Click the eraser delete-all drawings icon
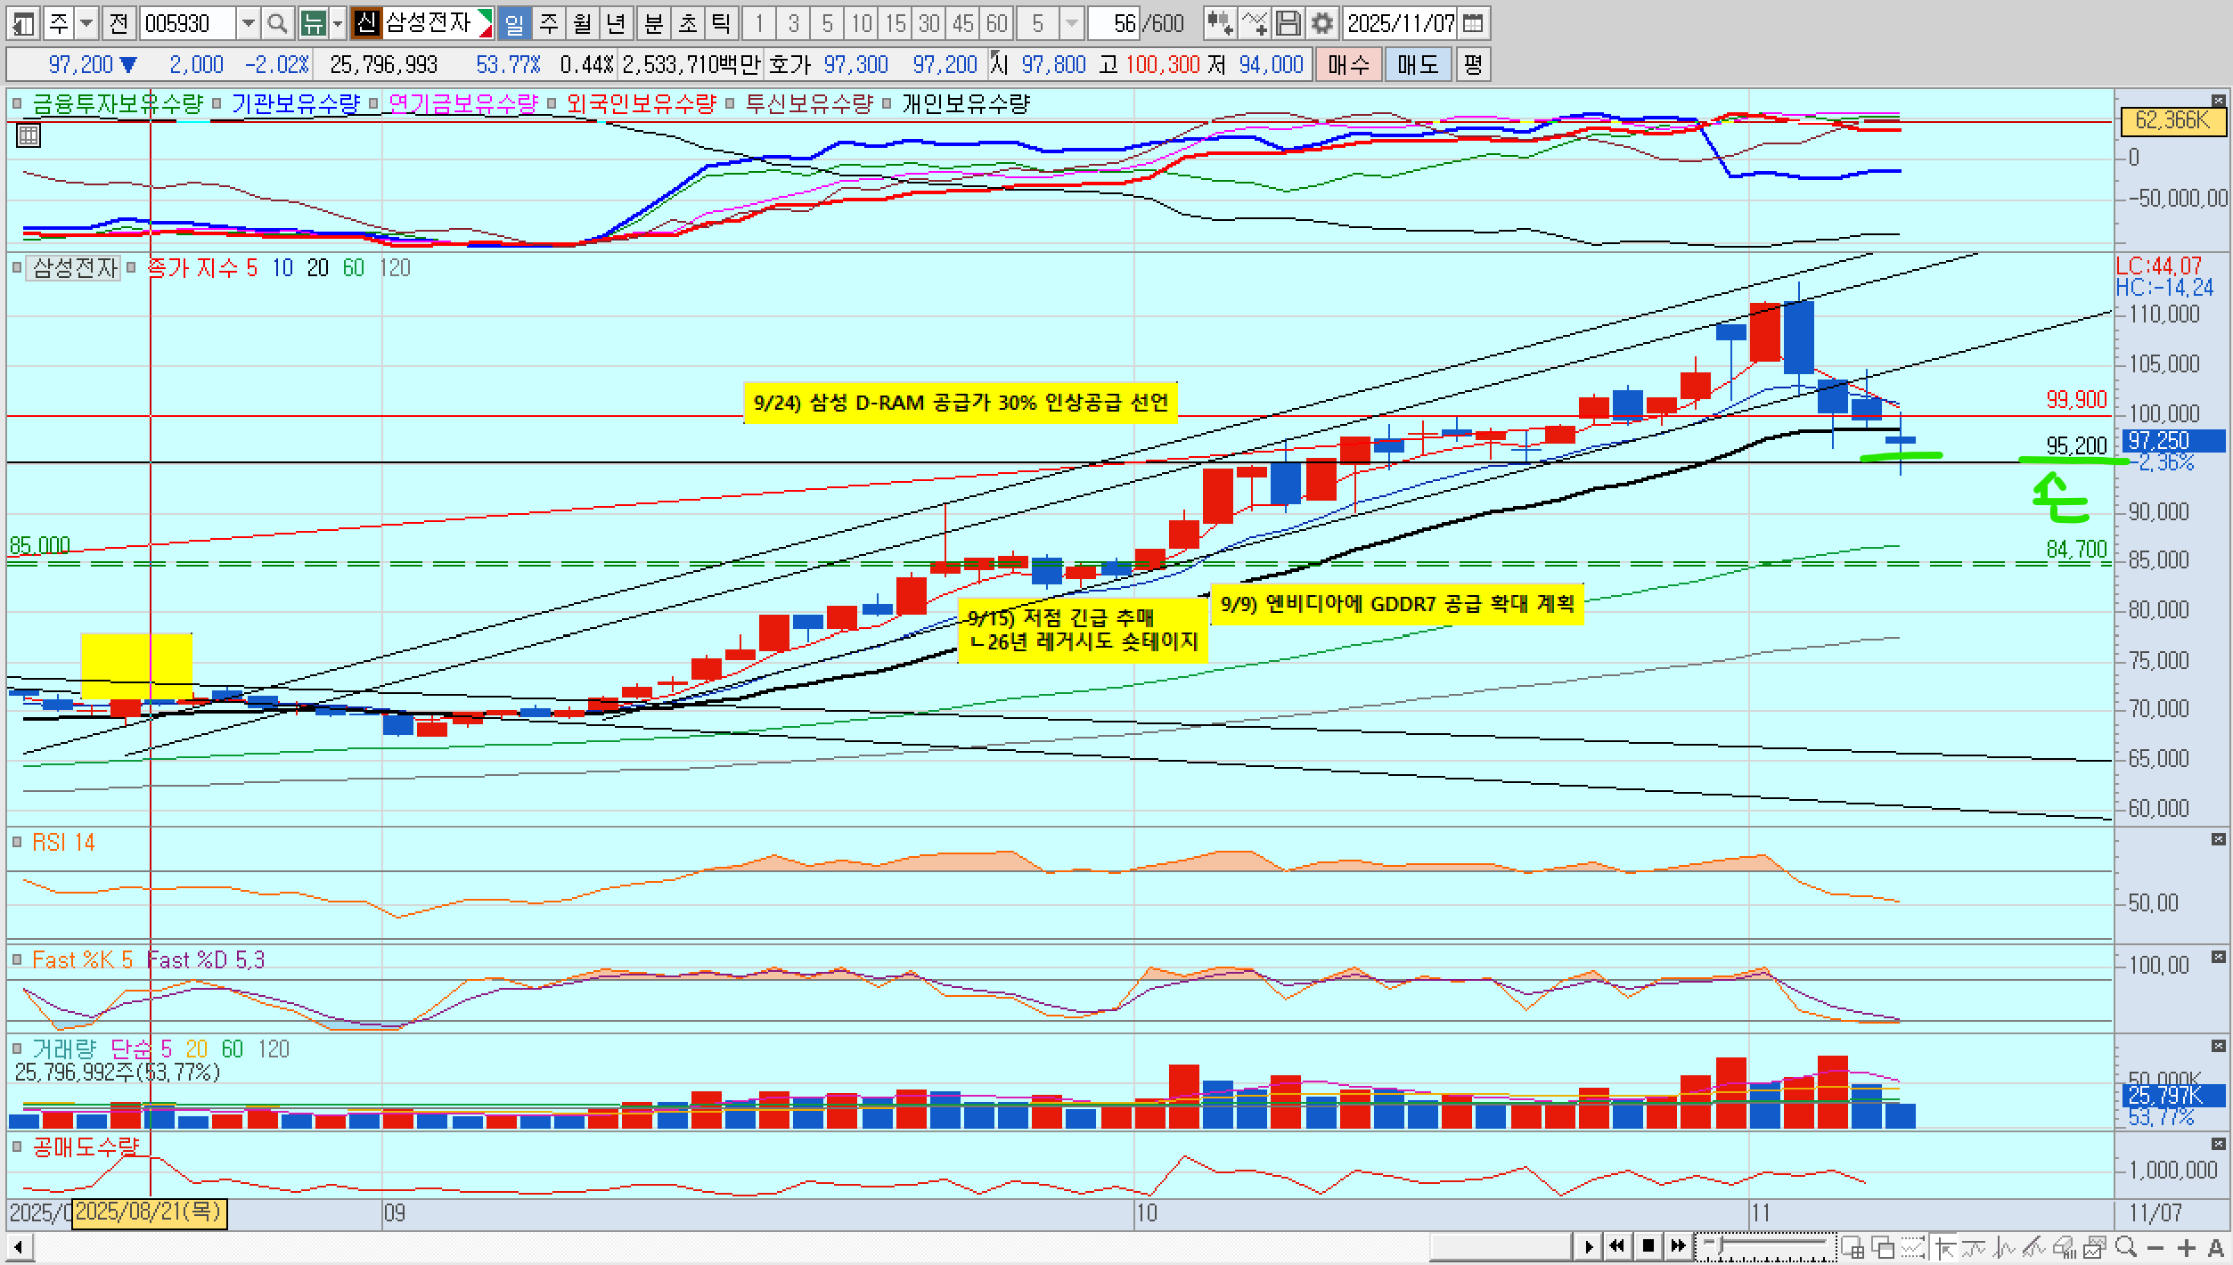The width and height of the screenshot is (2233, 1265). [x=2065, y=1247]
